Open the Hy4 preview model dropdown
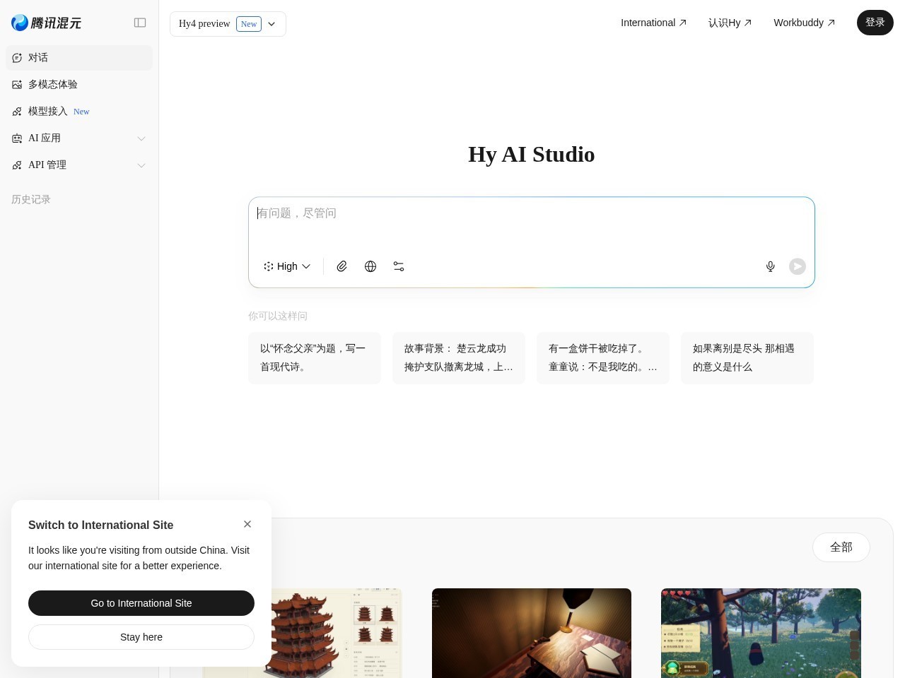905x678 pixels. click(228, 24)
